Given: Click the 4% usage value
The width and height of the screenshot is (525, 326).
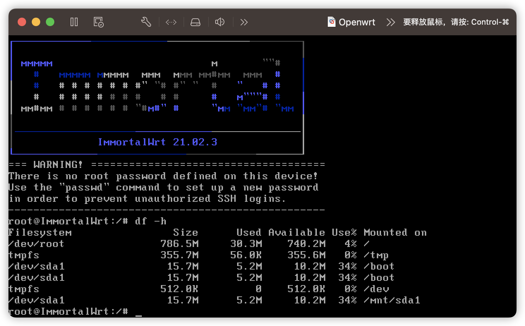Looking at the screenshot, I should tap(351, 244).
